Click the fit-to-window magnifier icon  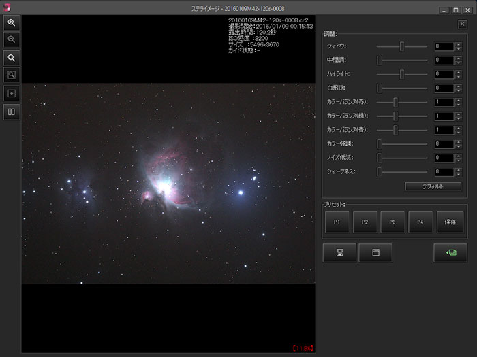pyautogui.click(x=12, y=75)
